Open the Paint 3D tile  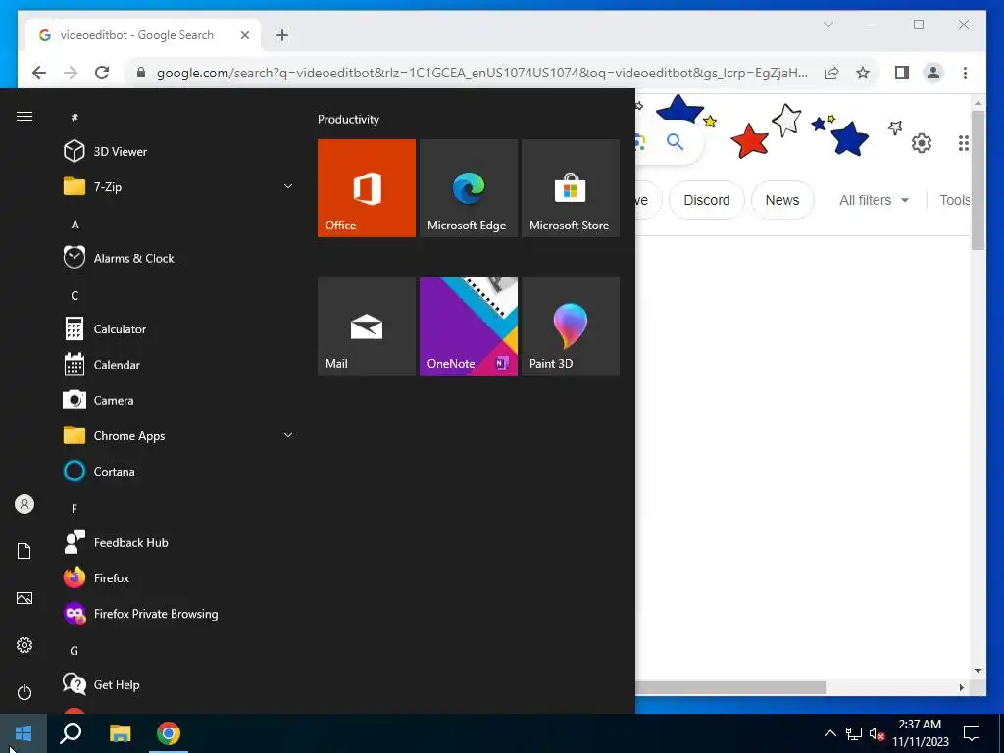(x=571, y=326)
